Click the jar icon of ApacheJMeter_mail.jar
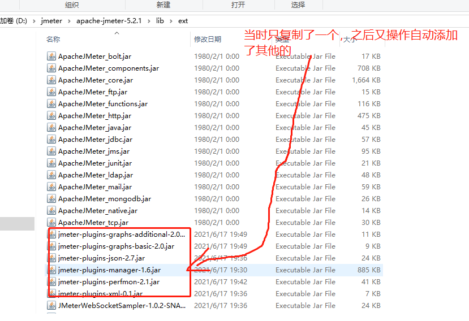The height and width of the screenshot is (321, 469). (x=51, y=187)
